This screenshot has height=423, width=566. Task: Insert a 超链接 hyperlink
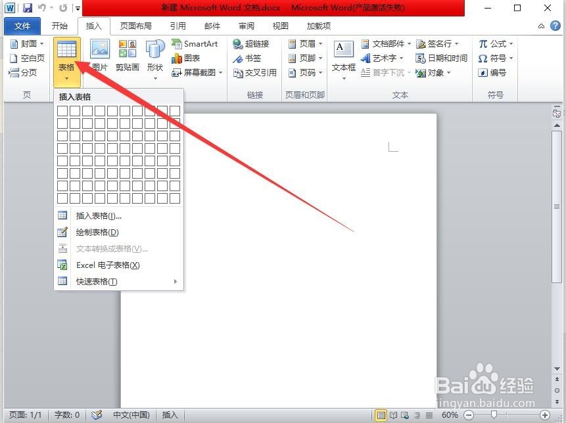[251, 44]
